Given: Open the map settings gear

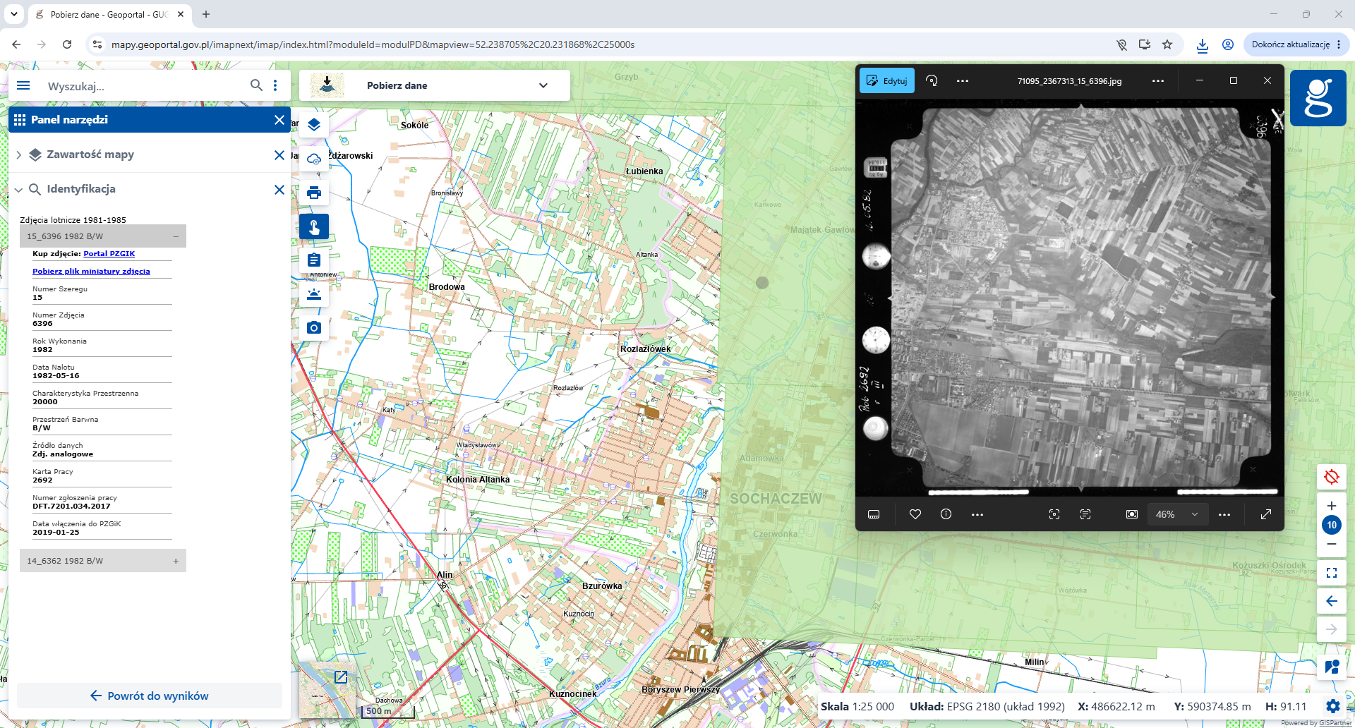Looking at the screenshot, I should [x=1332, y=706].
